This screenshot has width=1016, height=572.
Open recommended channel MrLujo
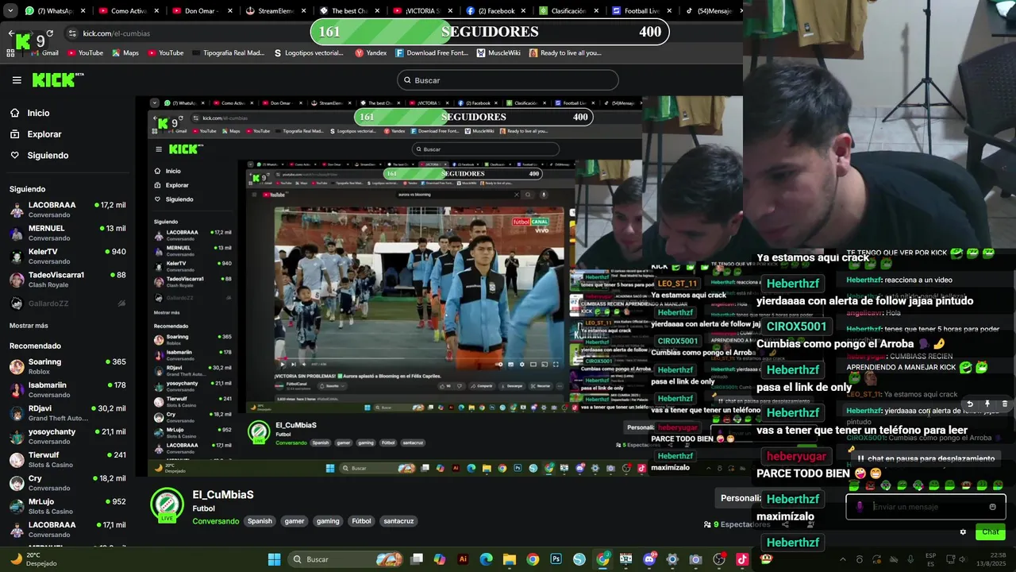click(x=67, y=506)
